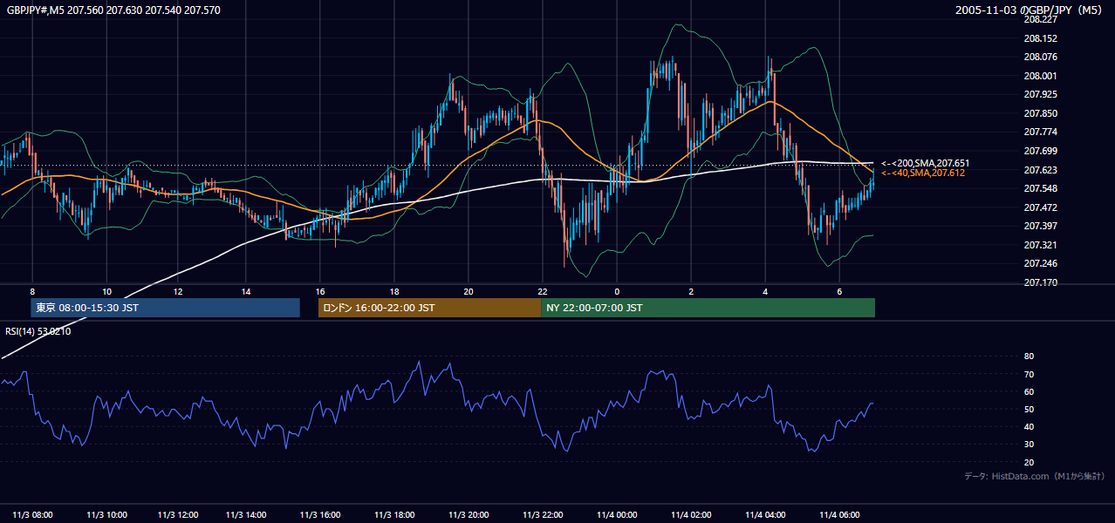Click the date label 11/4 06:00
This screenshot has width=1115, height=523.
pyautogui.click(x=839, y=514)
